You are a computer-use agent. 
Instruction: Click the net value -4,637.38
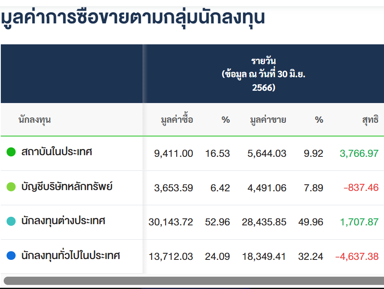[x=357, y=257]
